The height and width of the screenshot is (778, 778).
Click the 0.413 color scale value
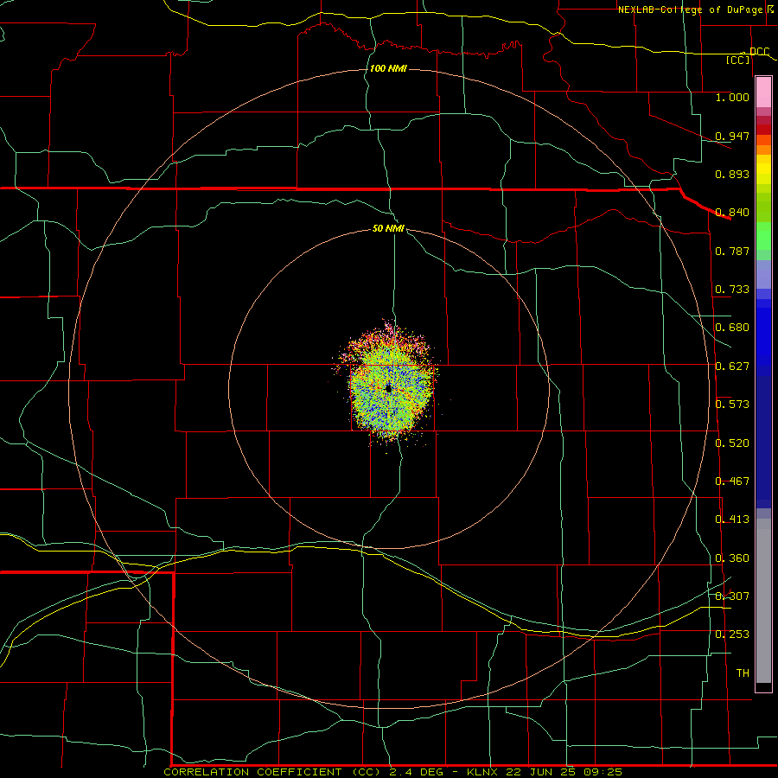click(x=732, y=520)
